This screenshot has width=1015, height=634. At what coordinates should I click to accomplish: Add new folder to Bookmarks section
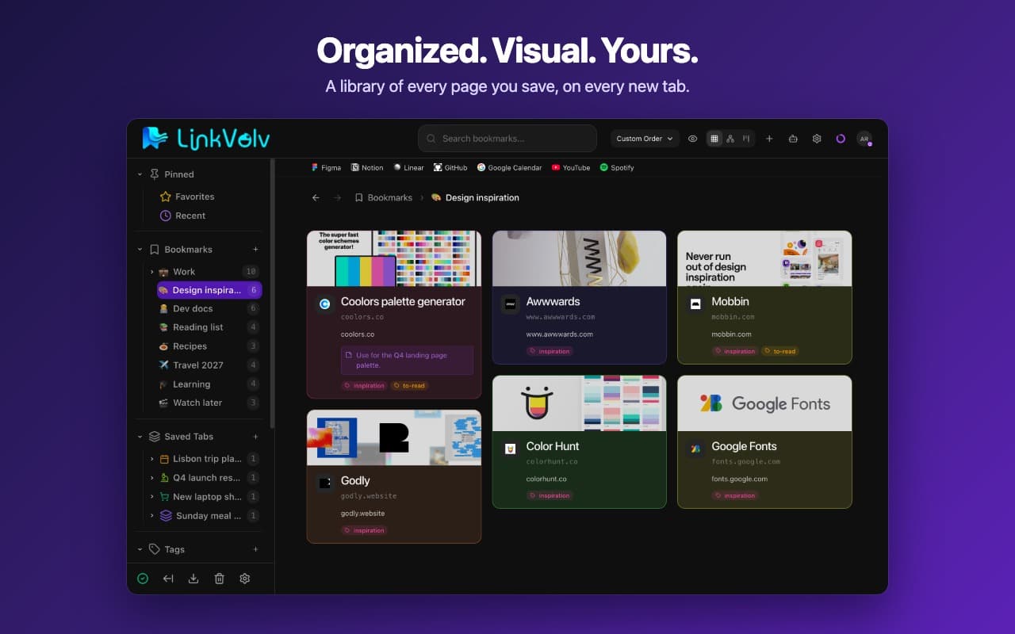(x=255, y=250)
